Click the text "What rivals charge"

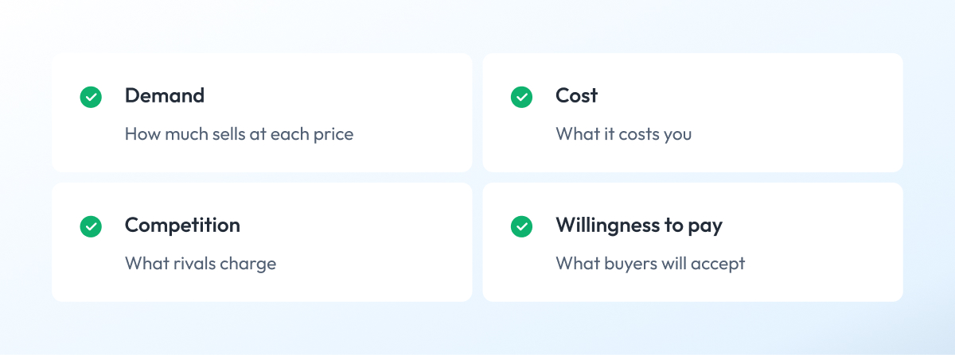tap(201, 263)
